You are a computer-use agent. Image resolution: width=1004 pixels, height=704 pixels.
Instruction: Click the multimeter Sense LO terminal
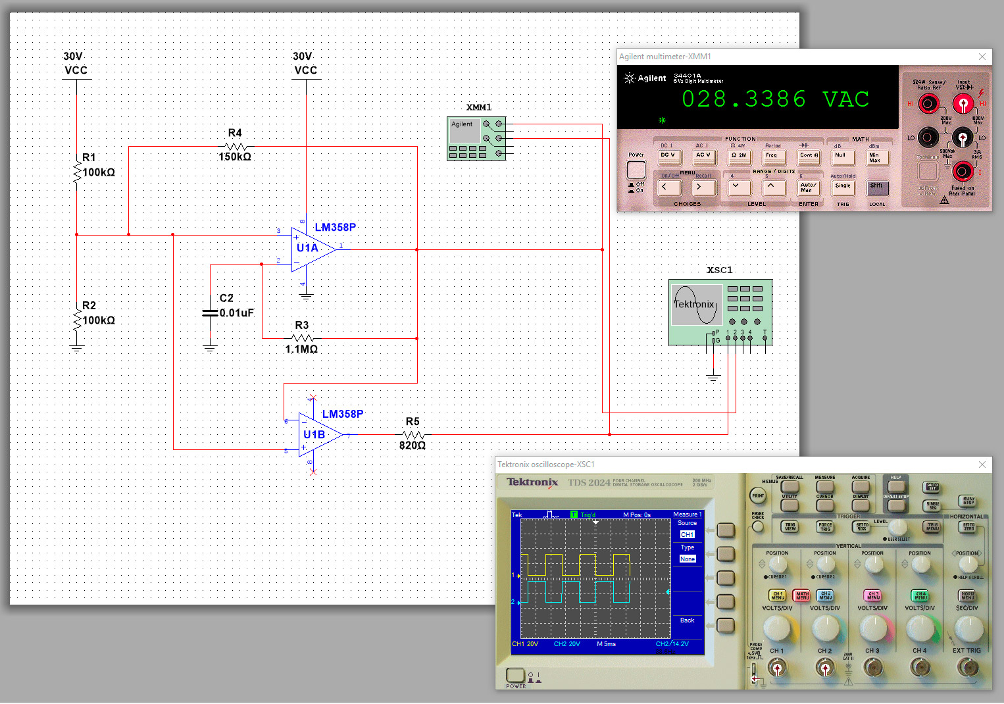click(928, 138)
